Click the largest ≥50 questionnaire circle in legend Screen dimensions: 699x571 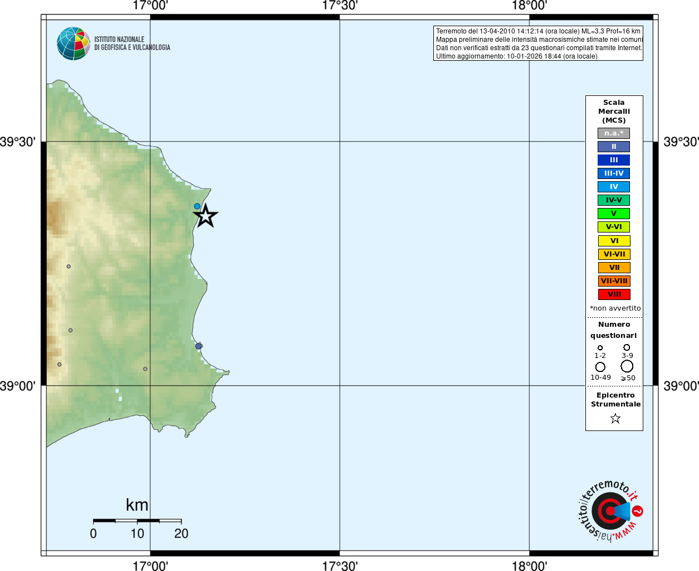pyautogui.click(x=627, y=366)
